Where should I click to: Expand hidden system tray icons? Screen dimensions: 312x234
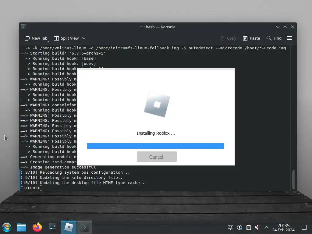[266, 227]
